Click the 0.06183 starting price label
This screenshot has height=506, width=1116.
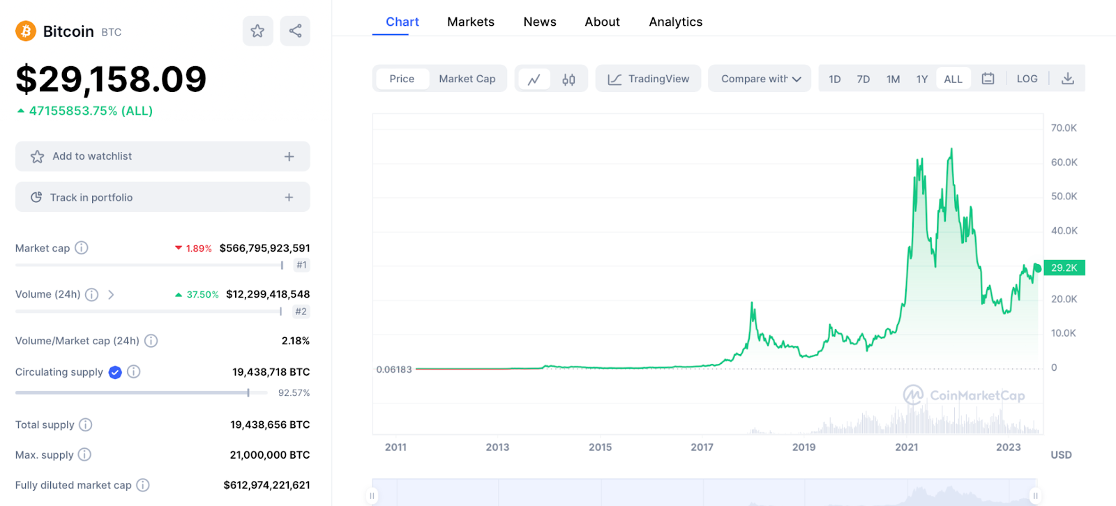[394, 369]
